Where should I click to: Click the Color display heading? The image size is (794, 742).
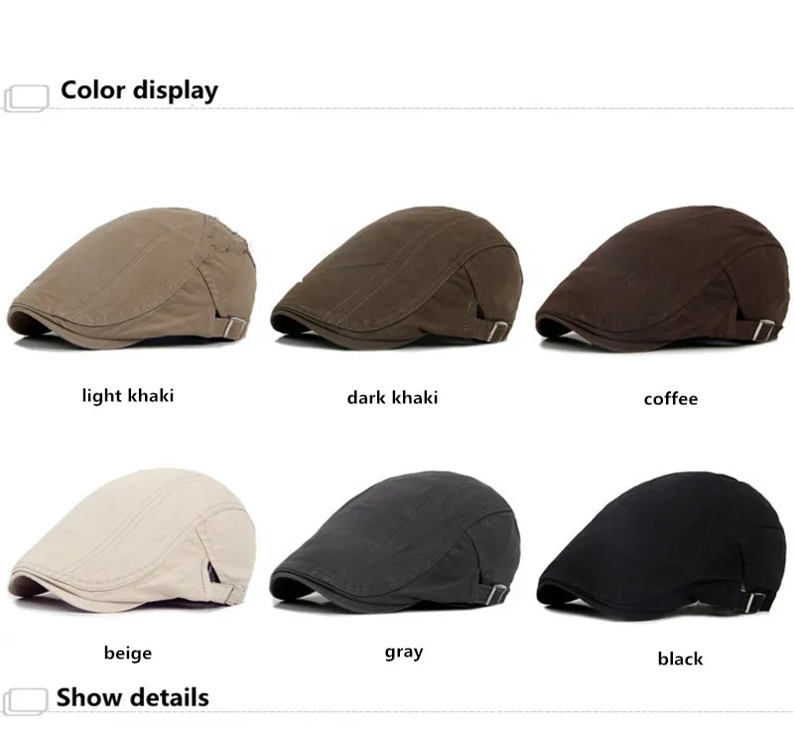point(139,90)
